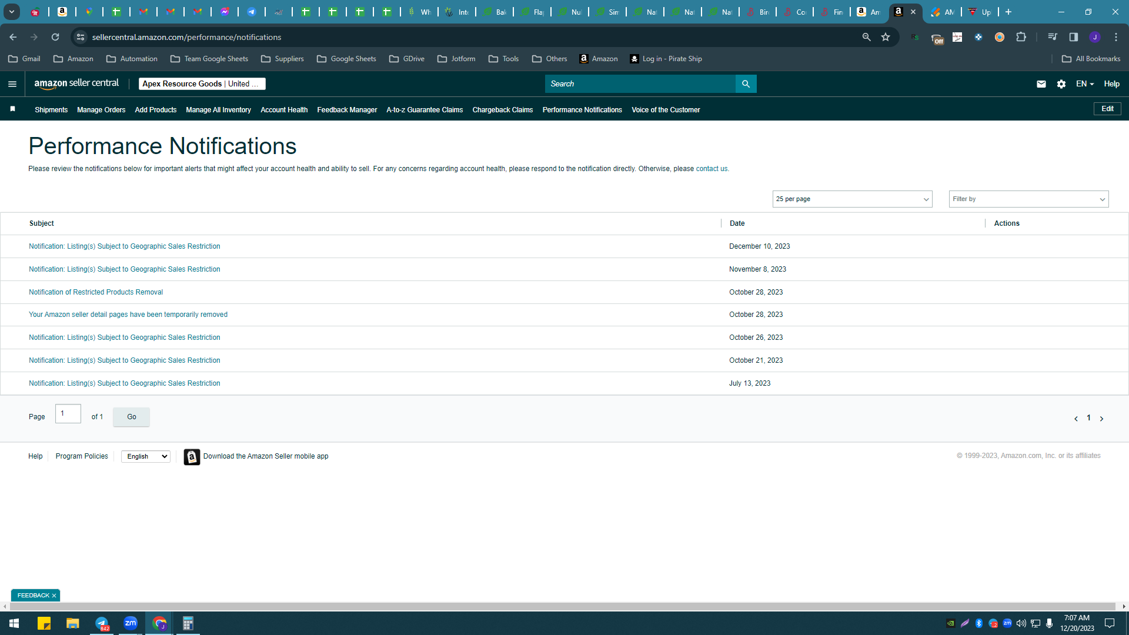Open Manage Orders in navigation bar

(101, 110)
